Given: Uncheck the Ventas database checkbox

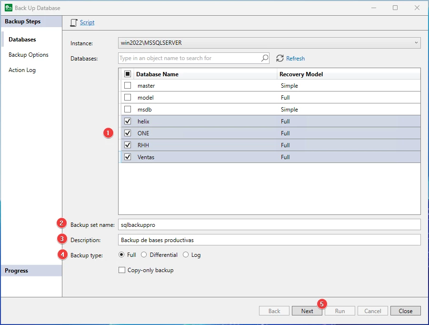Looking at the screenshot, I should (x=128, y=157).
